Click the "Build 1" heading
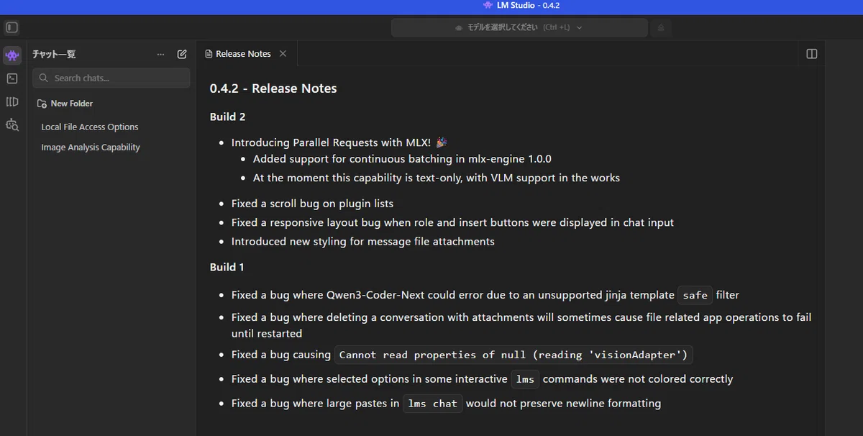 [x=227, y=267]
